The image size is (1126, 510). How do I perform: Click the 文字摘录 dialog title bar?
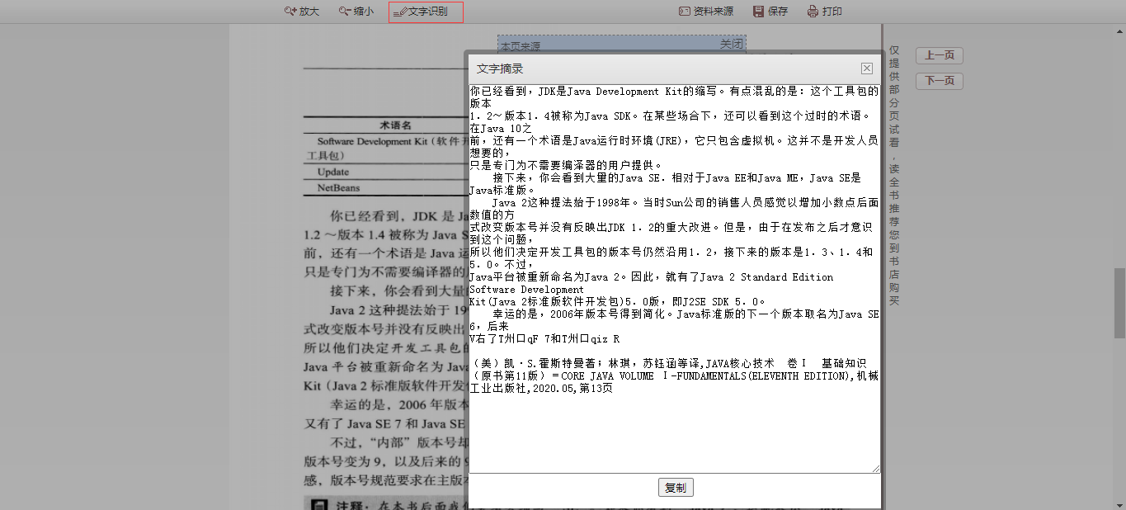[x=660, y=68]
